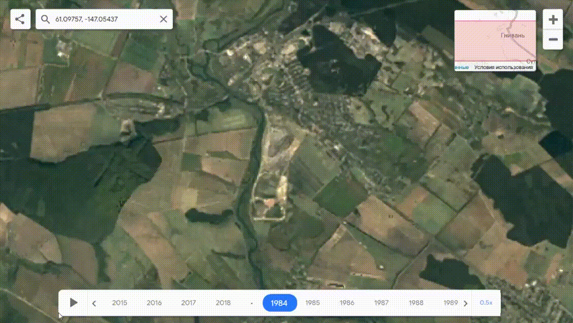Click the magnifier search icon
573x323 pixels.
click(45, 19)
